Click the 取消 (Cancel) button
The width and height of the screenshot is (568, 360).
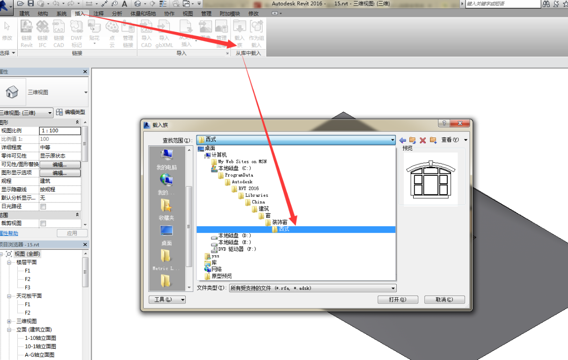pos(444,300)
